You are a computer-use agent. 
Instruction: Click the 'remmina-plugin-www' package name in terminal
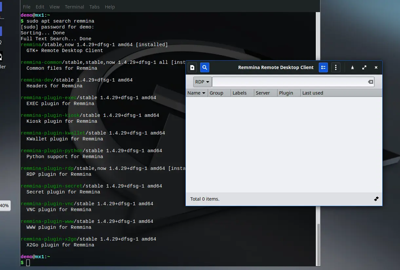pyautogui.click(x=47, y=221)
